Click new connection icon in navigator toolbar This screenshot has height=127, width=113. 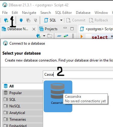[39, 36]
